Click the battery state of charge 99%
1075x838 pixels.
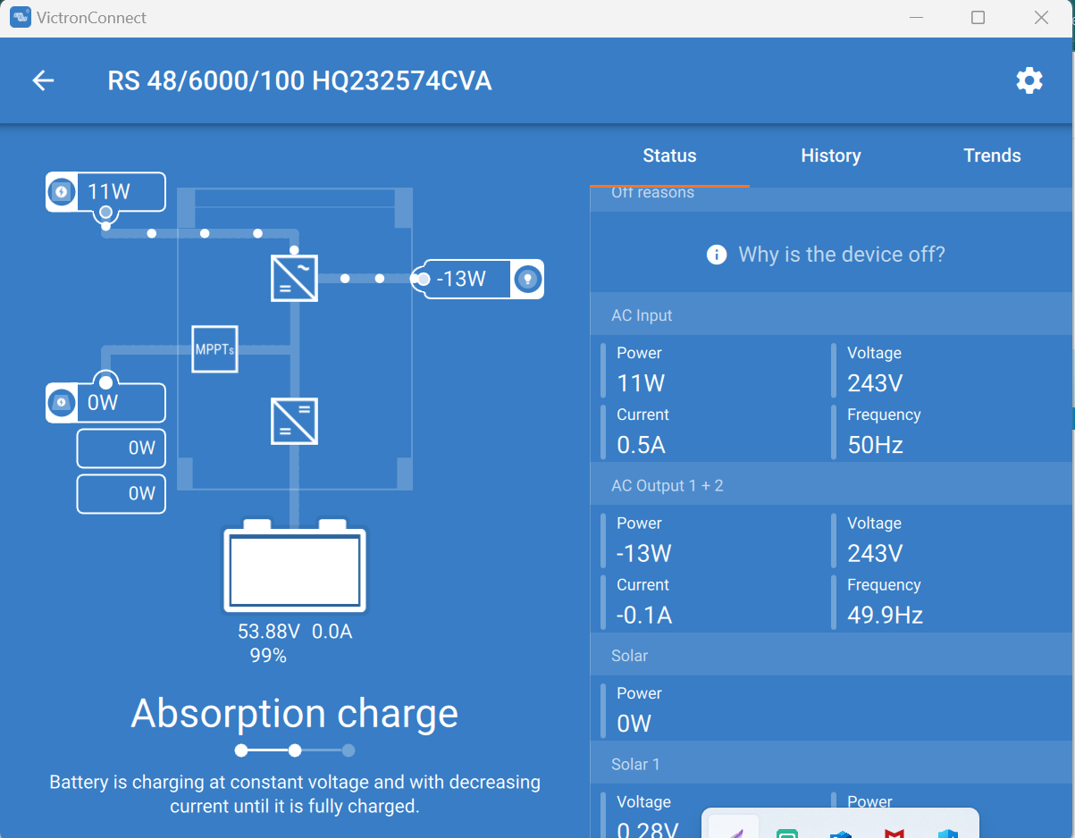pyautogui.click(x=268, y=657)
